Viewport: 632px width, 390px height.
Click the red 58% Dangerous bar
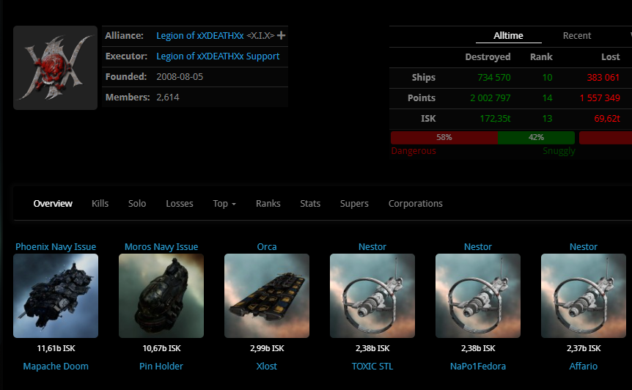[x=444, y=137]
